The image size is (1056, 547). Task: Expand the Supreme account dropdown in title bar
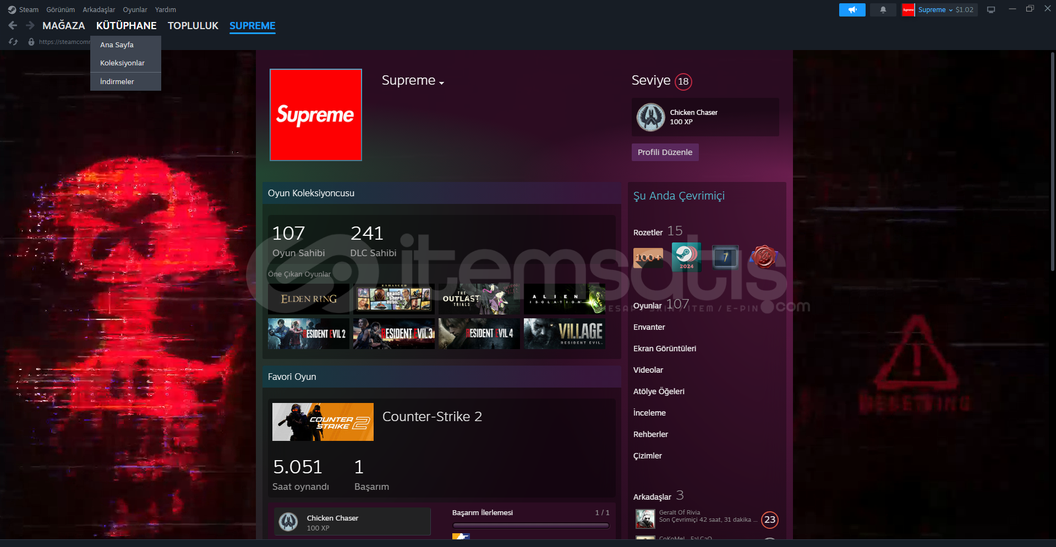tap(946, 10)
